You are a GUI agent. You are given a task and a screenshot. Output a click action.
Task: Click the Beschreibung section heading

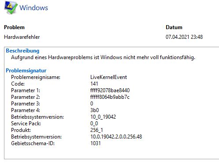22,51
